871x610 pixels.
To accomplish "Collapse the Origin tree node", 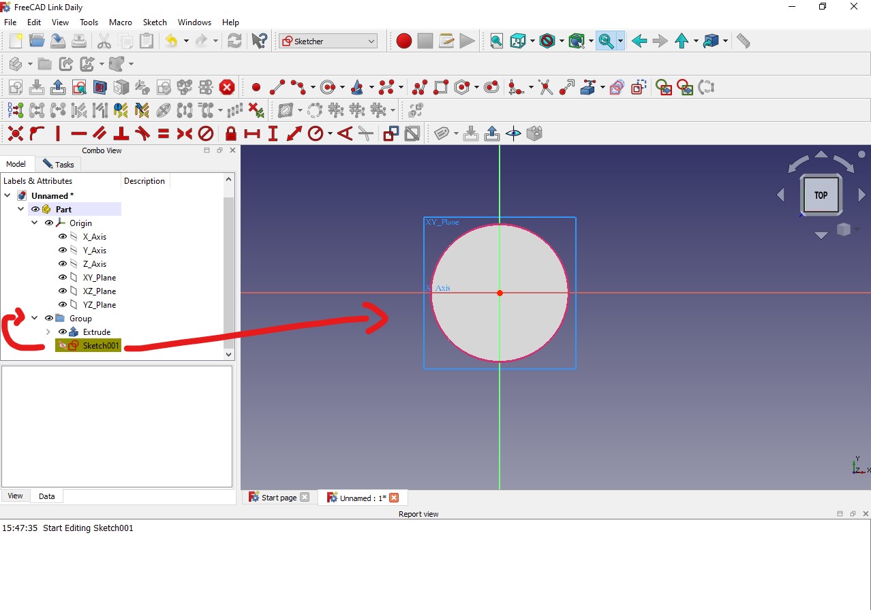I will tap(34, 223).
